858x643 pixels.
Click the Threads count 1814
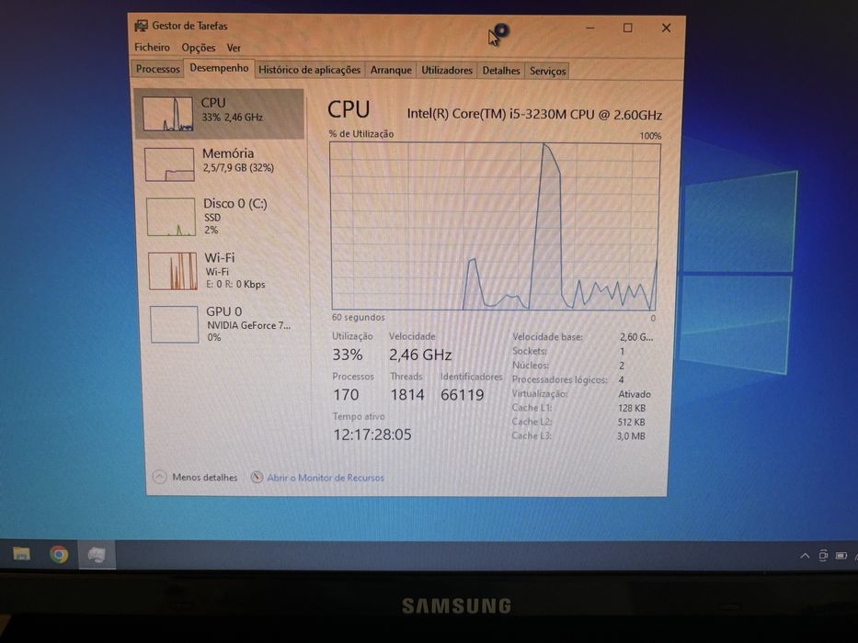tap(407, 395)
